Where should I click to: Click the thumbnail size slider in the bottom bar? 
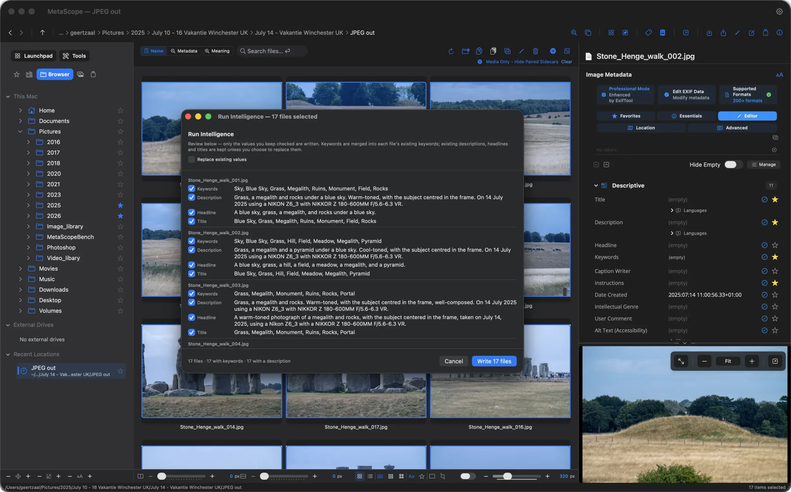[x=516, y=476]
